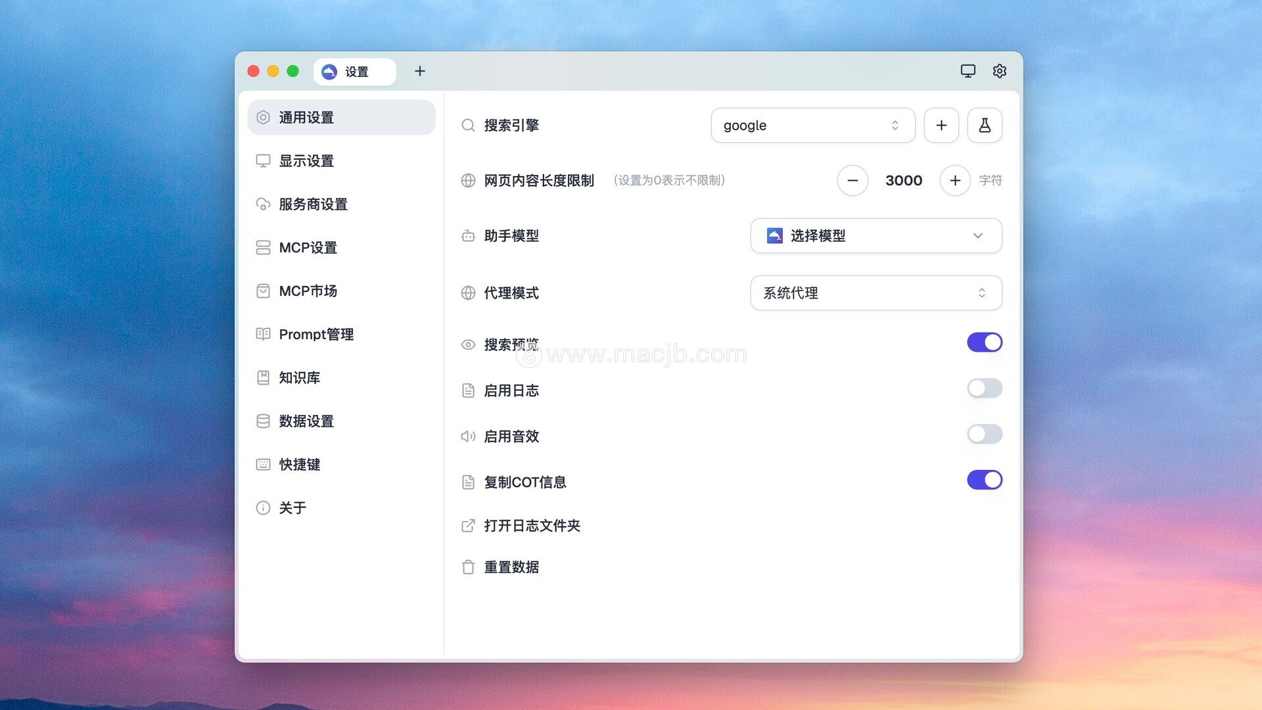
Task: Open 服务商设置 sidebar item
Action: 313,204
